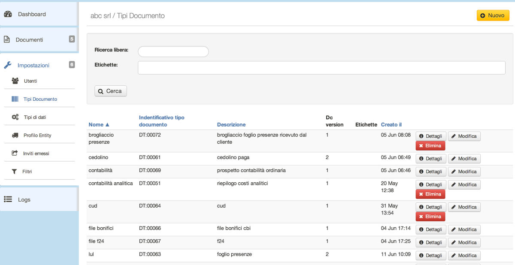
Task: Sort table by Nome column
Action: (99, 124)
